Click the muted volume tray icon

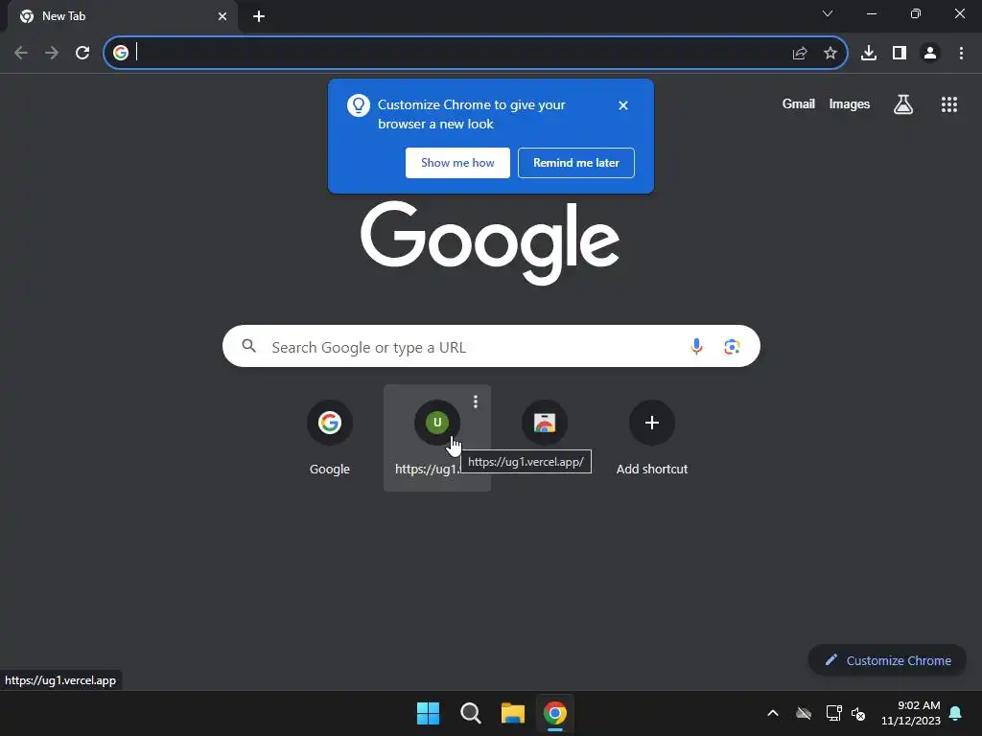[858, 713]
